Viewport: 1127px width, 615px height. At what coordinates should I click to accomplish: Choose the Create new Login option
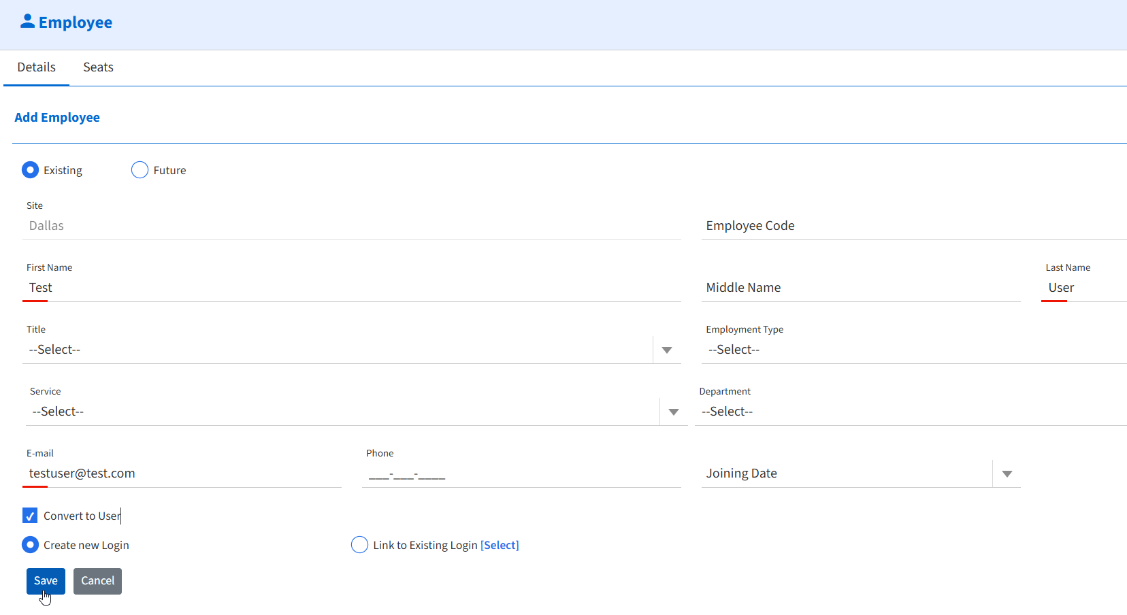(30, 544)
